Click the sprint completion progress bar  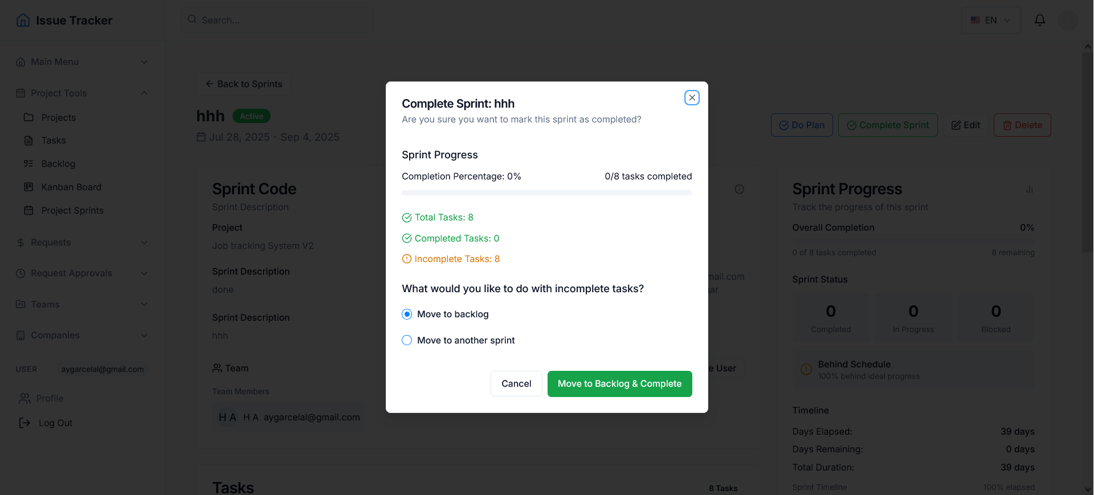point(546,193)
